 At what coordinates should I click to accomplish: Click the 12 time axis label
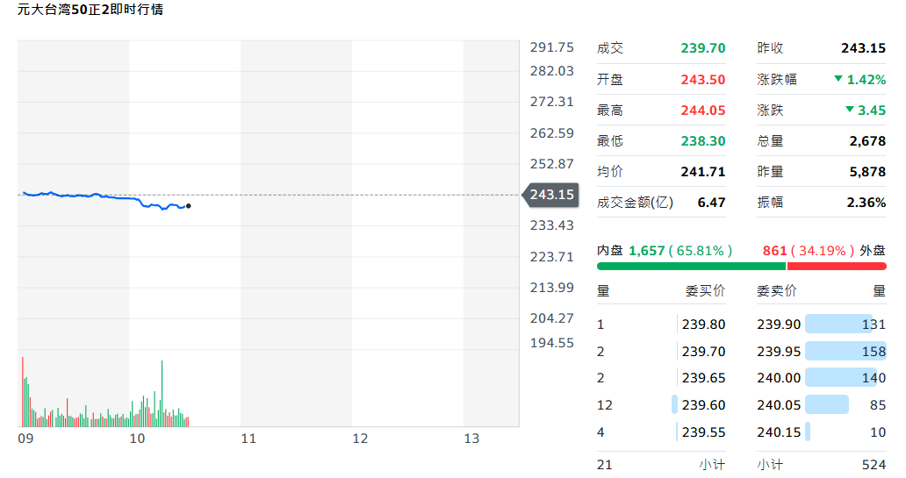tap(360, 439)
